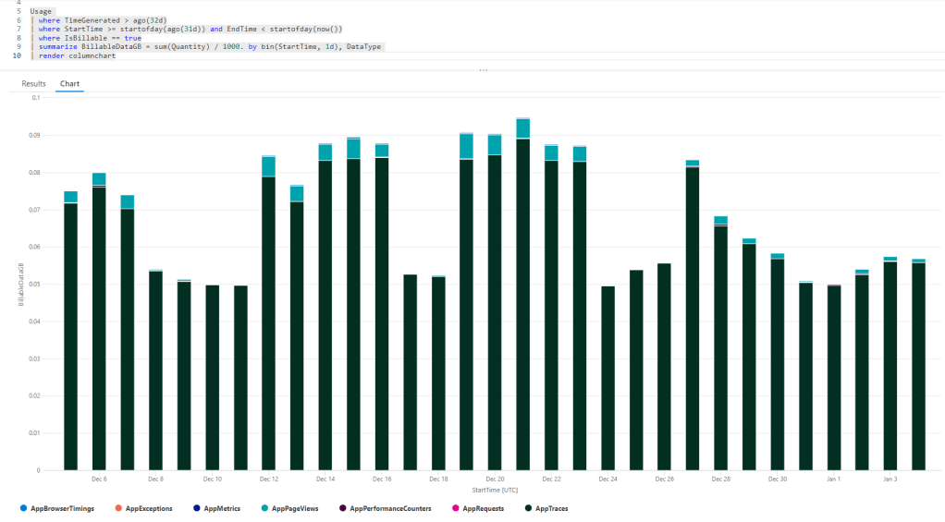Switch to the Results tab

(33, 83)
